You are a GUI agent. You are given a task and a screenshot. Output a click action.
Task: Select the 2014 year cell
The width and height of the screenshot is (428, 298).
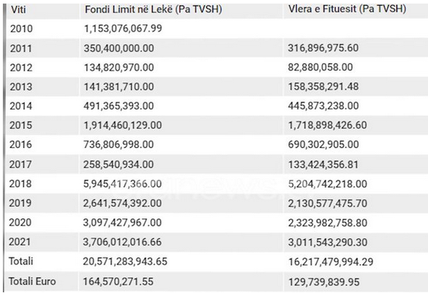point(22,105)
